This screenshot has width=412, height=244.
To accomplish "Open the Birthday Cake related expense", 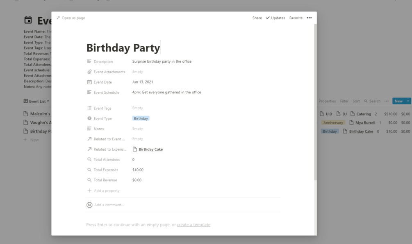I will click(150, 149).
